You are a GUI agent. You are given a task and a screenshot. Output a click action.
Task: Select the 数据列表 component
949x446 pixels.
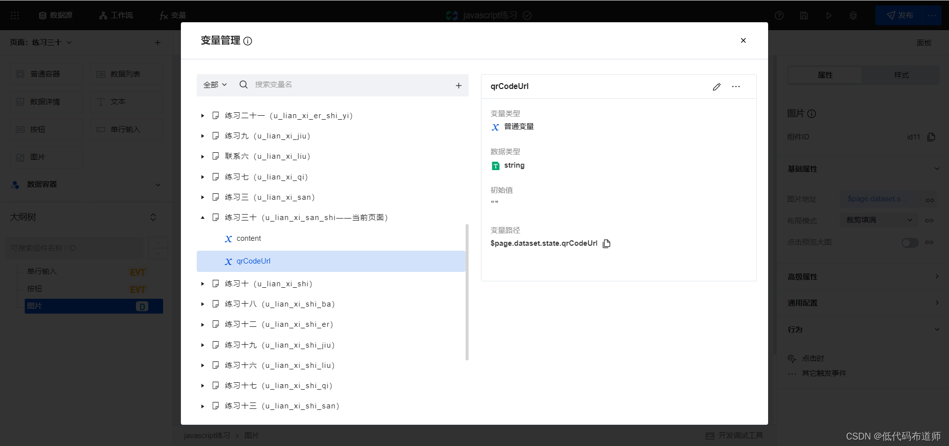pyautogui.click(x=127, y=74)
